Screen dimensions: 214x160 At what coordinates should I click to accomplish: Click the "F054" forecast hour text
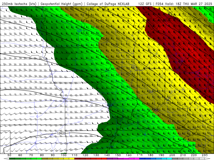[159, 4]
